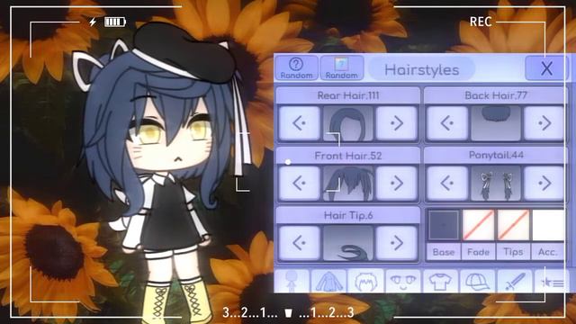
Task: Click the Hairstyles title label
Action: (x=422, y=70)
